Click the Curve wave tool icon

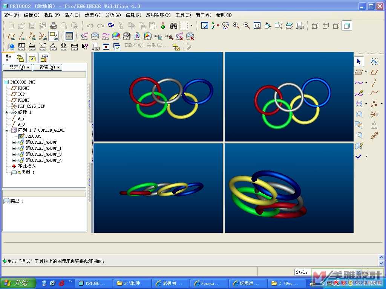(x=359, y=82)
